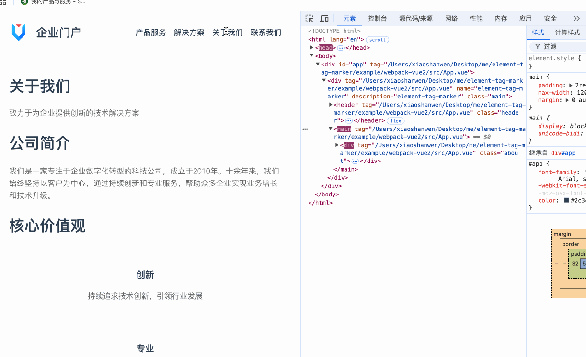Select the 样式 sidebar tab
Image resolution: width=586 pixels, height=357 pixels.
coord(538,32)
